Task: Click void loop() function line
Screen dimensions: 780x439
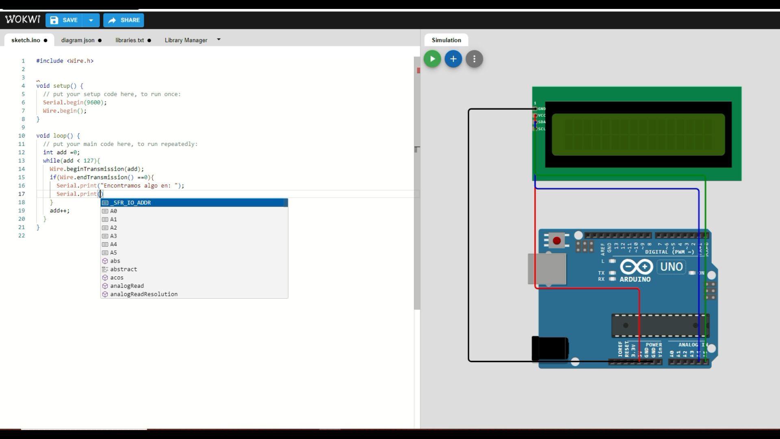Action: [58, 136]
